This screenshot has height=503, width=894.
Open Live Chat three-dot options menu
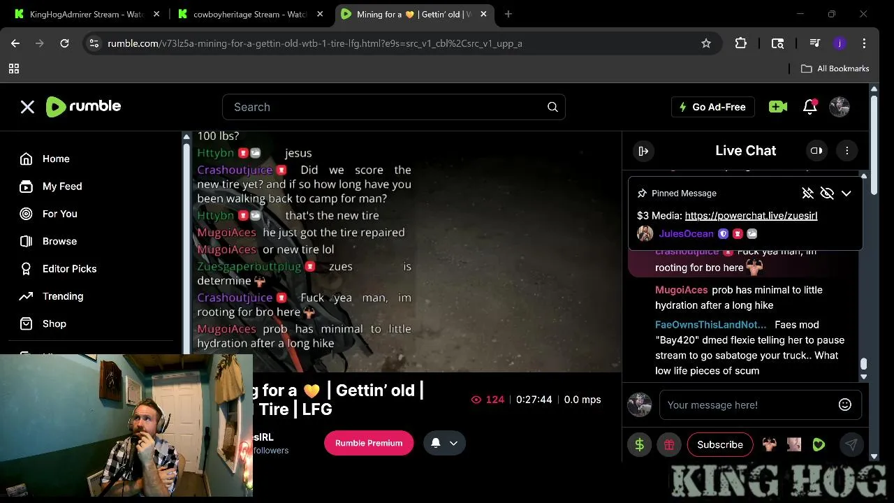click(x=847, y=150)
